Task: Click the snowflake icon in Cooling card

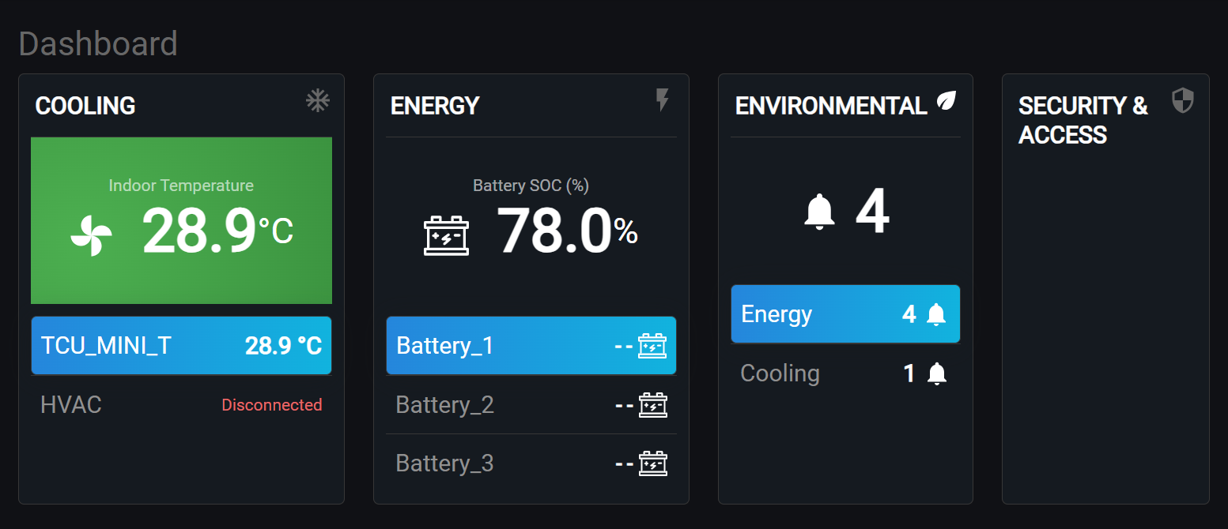Action: (x=317, y=101)
